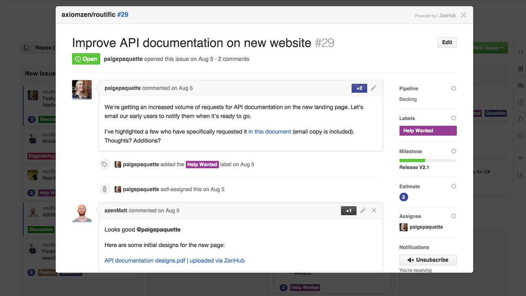The width and height of the screenshot is (526, 296).
Task: Open the "in this document" link
Action: pos(270,132)
